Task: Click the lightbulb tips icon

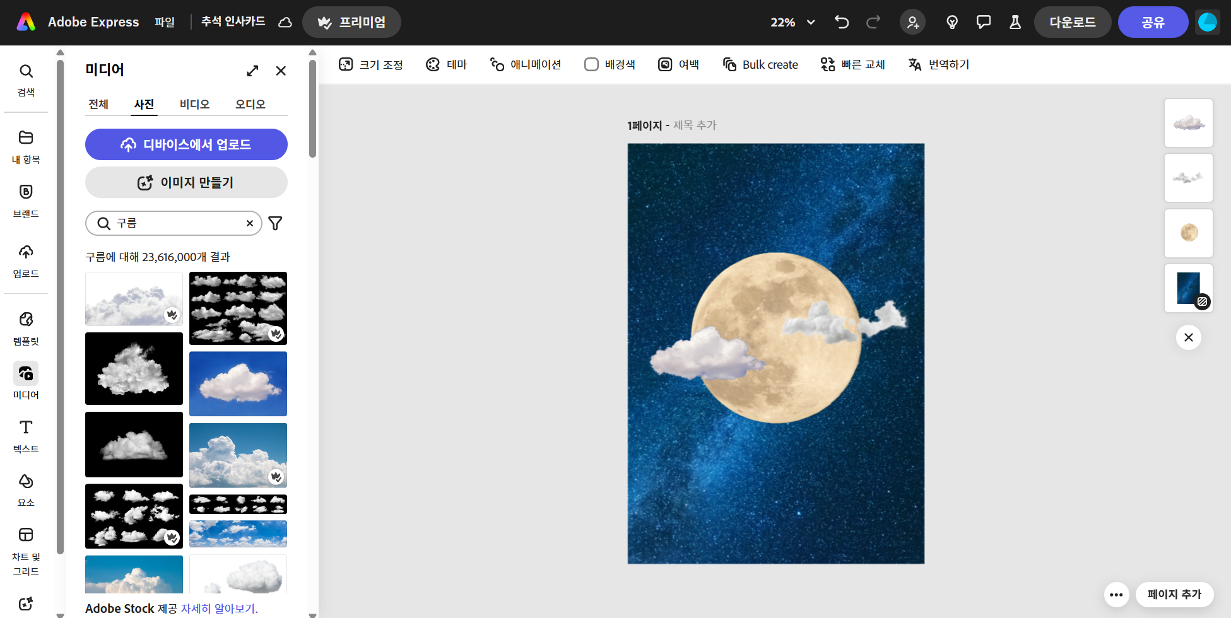Action: click(x=952, y=22)
